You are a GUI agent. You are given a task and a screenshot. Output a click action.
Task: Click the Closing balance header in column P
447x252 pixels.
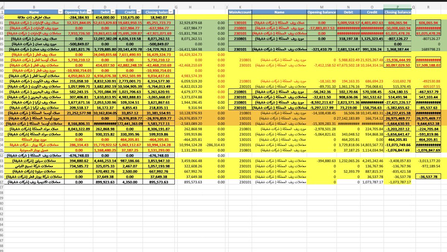click(x=397, y=12)
